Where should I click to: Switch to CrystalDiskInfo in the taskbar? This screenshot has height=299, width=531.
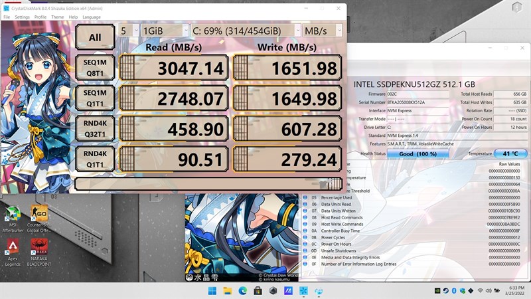click(319, 291)
